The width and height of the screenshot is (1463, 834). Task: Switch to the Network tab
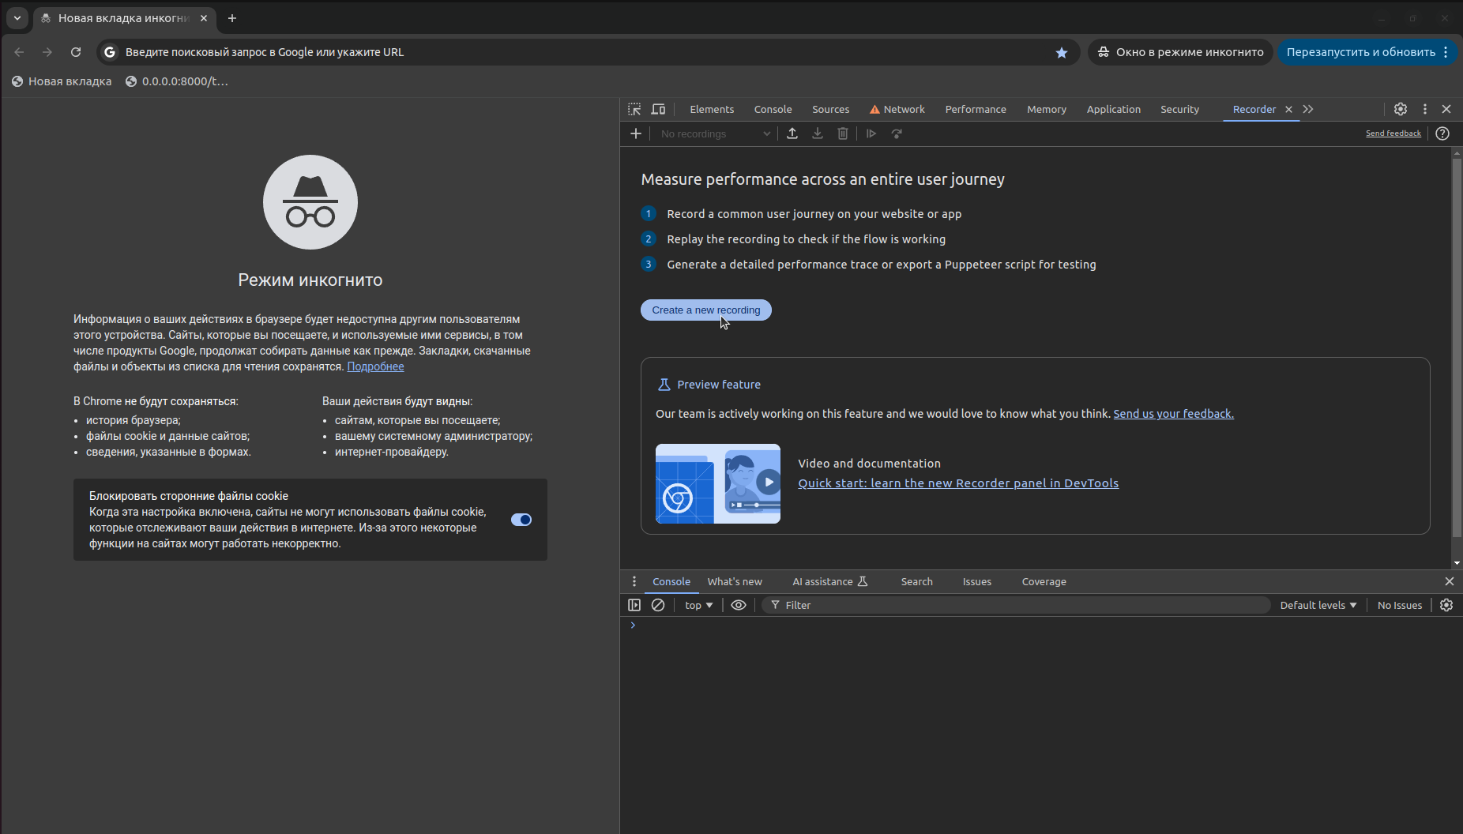tap(904, 109)
